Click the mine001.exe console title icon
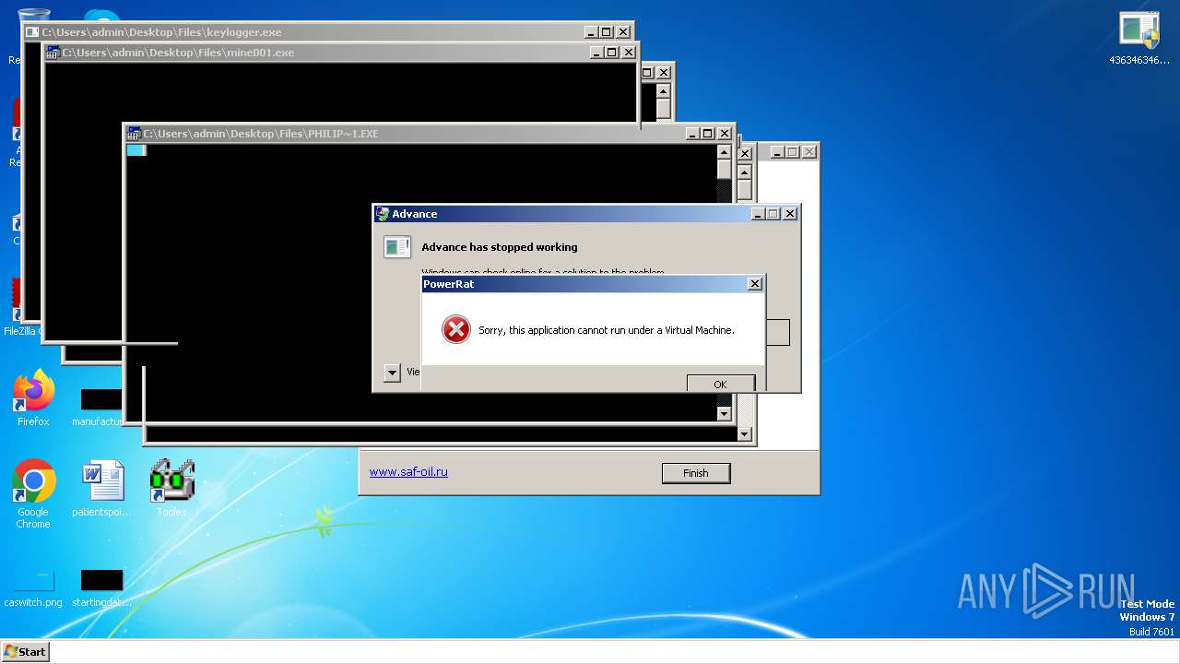 53,53
